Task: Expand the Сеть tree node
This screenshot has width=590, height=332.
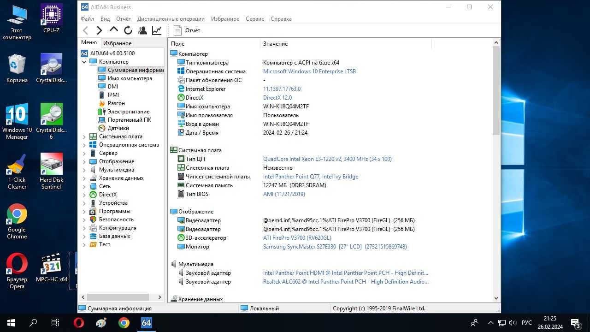Action: pyautogui.click(x=84, y=186)
